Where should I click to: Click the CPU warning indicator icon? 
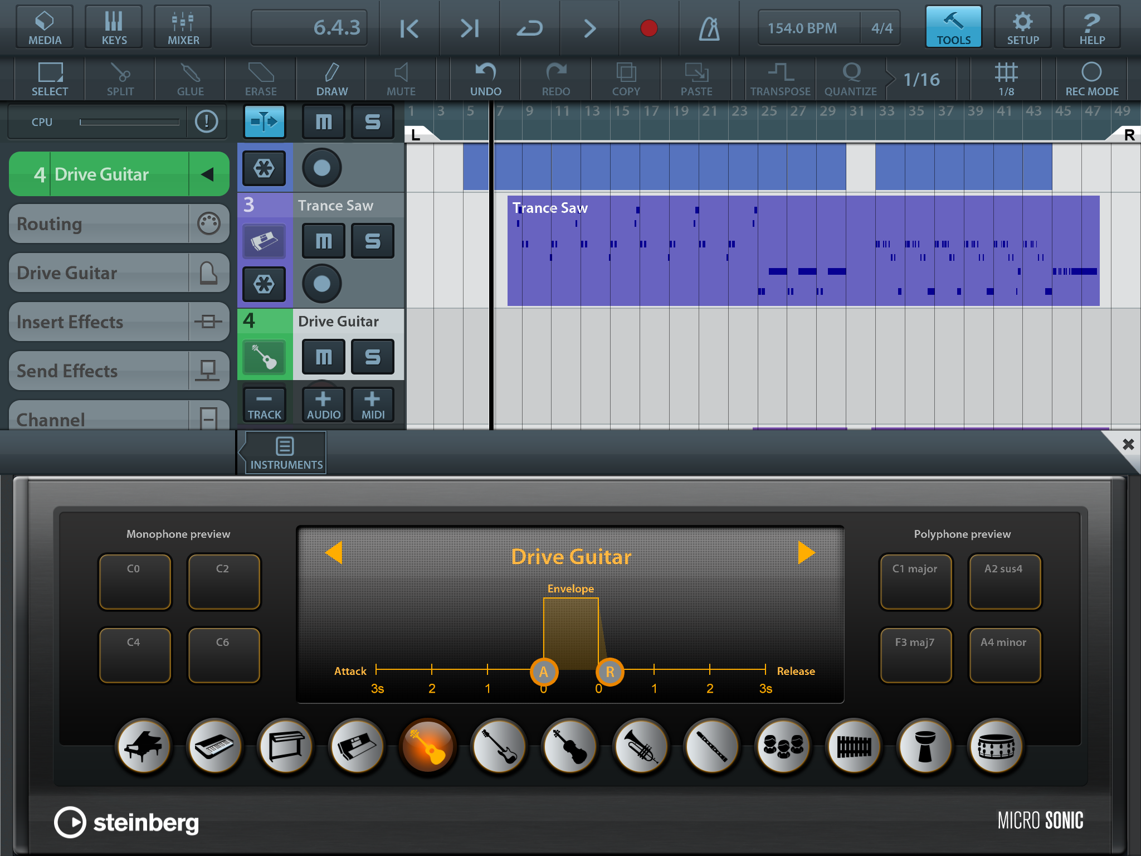tap(207, 121)
